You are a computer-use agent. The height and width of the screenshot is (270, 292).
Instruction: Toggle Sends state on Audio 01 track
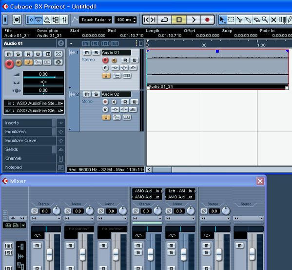click(133, 68)
